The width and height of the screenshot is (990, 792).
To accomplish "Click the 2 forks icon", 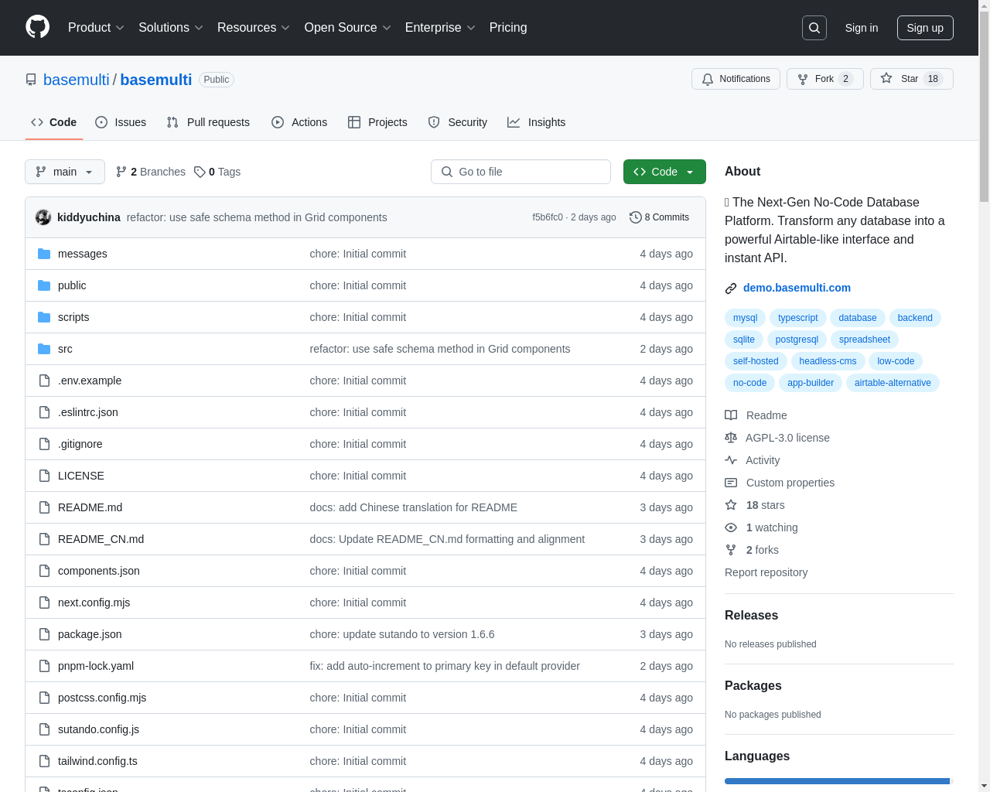I will tap(731, 550).
